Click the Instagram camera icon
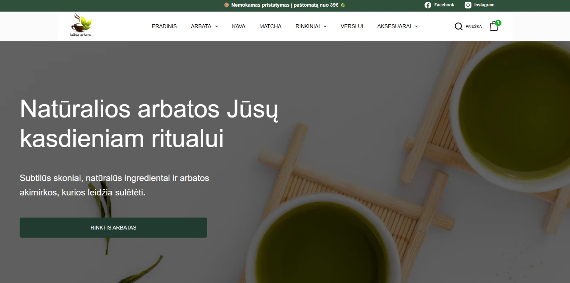 point(468,5)
